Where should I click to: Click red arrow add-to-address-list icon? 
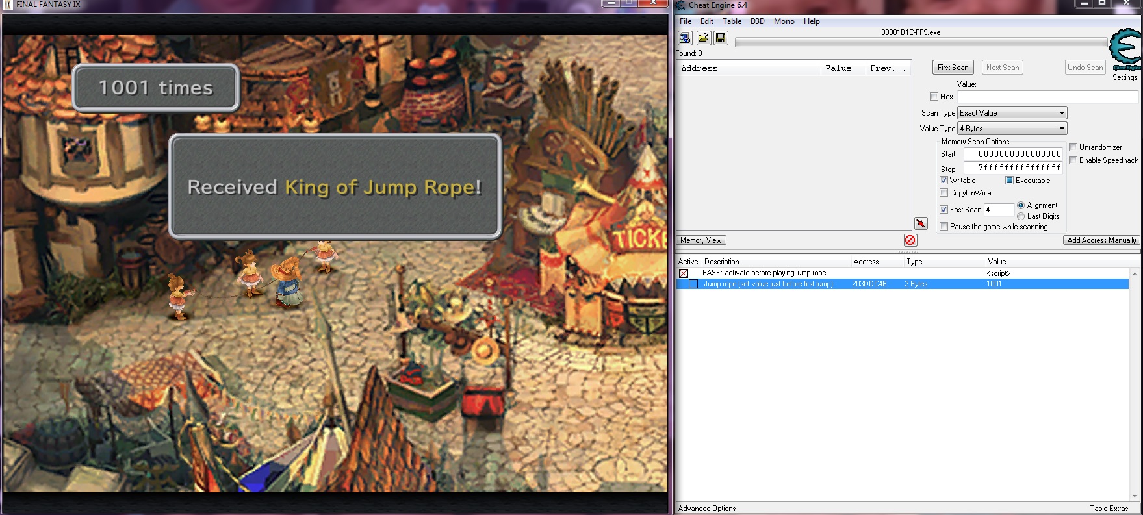click(921, 223)
